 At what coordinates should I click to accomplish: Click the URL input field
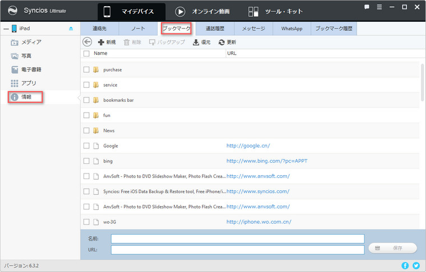coord(238,250)
